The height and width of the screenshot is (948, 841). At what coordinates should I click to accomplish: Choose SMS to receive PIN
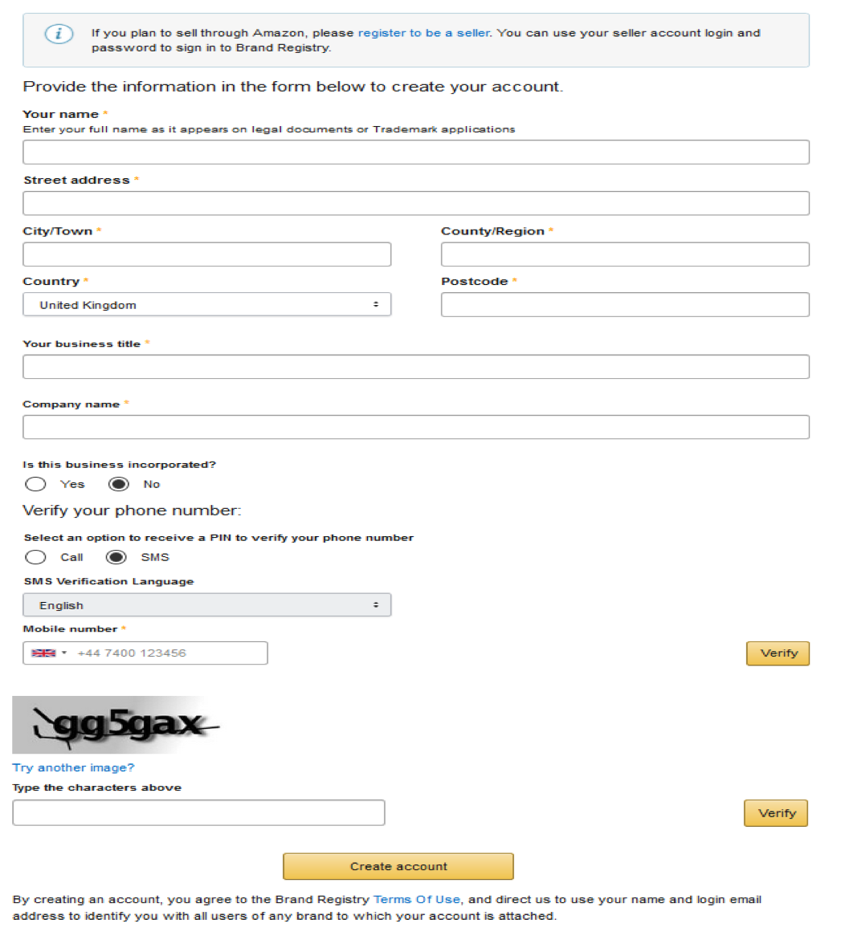pos(117,557)
